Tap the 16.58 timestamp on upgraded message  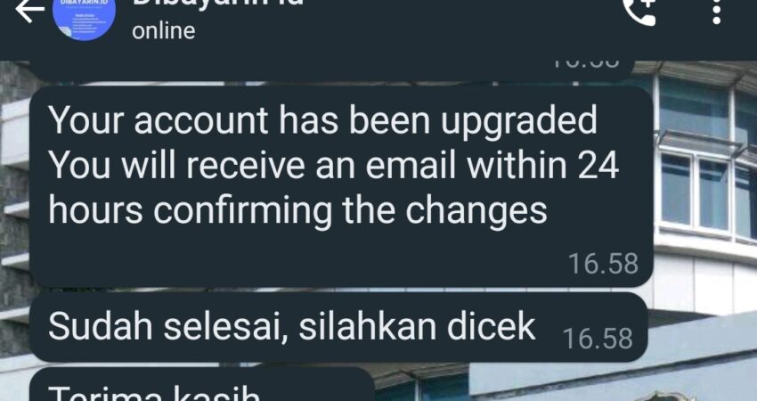point(604,264)
